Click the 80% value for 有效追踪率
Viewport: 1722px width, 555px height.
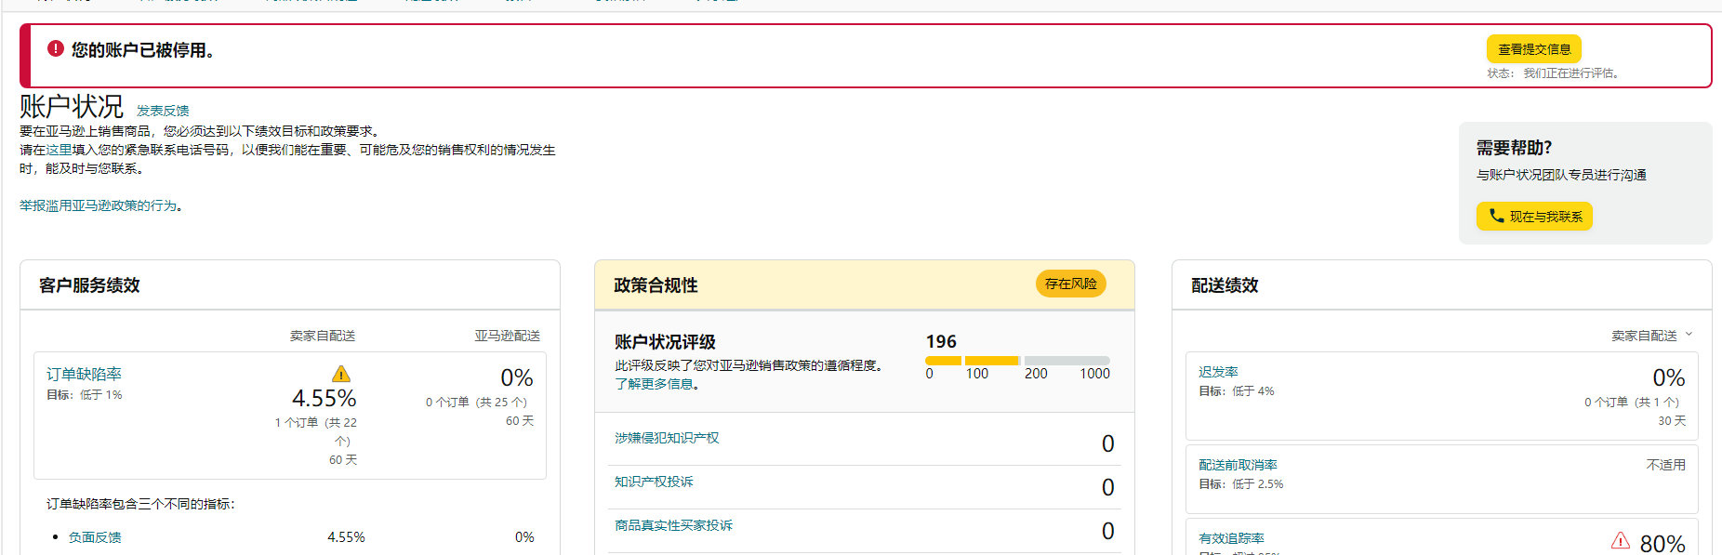pyautogui.click(x=1662, y=543)
